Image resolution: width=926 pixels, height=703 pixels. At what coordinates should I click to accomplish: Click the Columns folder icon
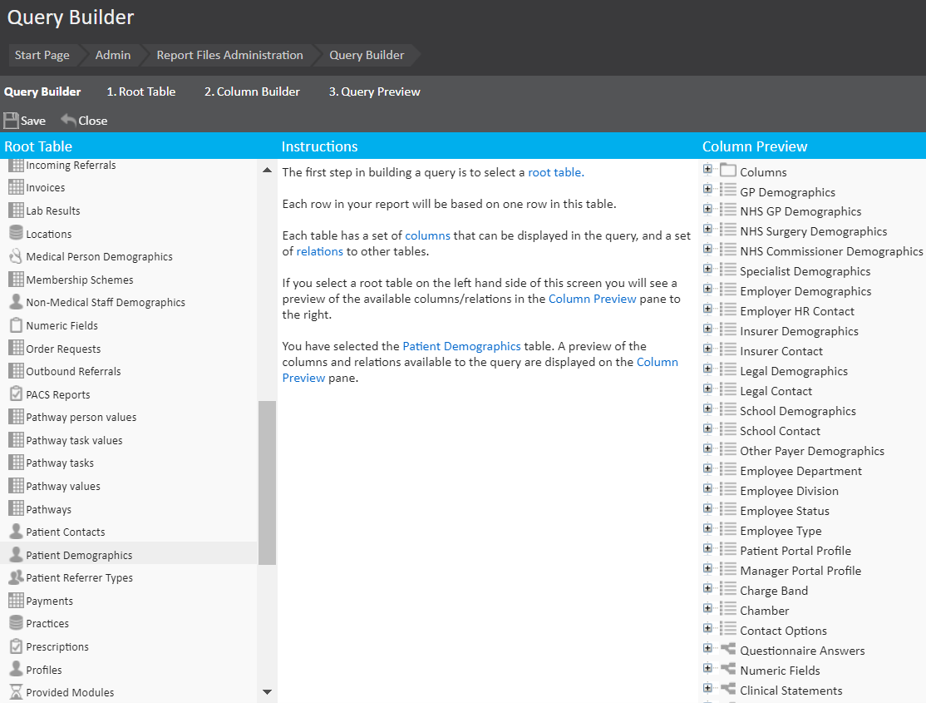(728, 171)
